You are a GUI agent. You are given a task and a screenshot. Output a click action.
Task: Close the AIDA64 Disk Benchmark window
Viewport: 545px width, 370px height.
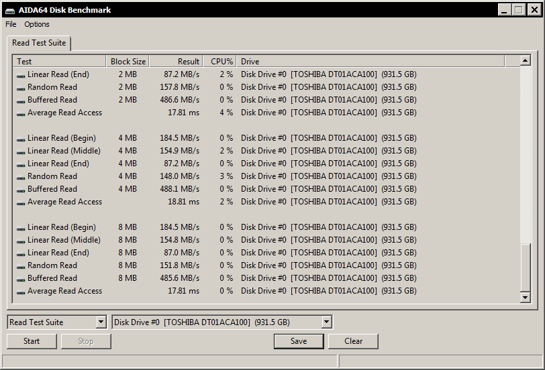click(x=534, y=9)
